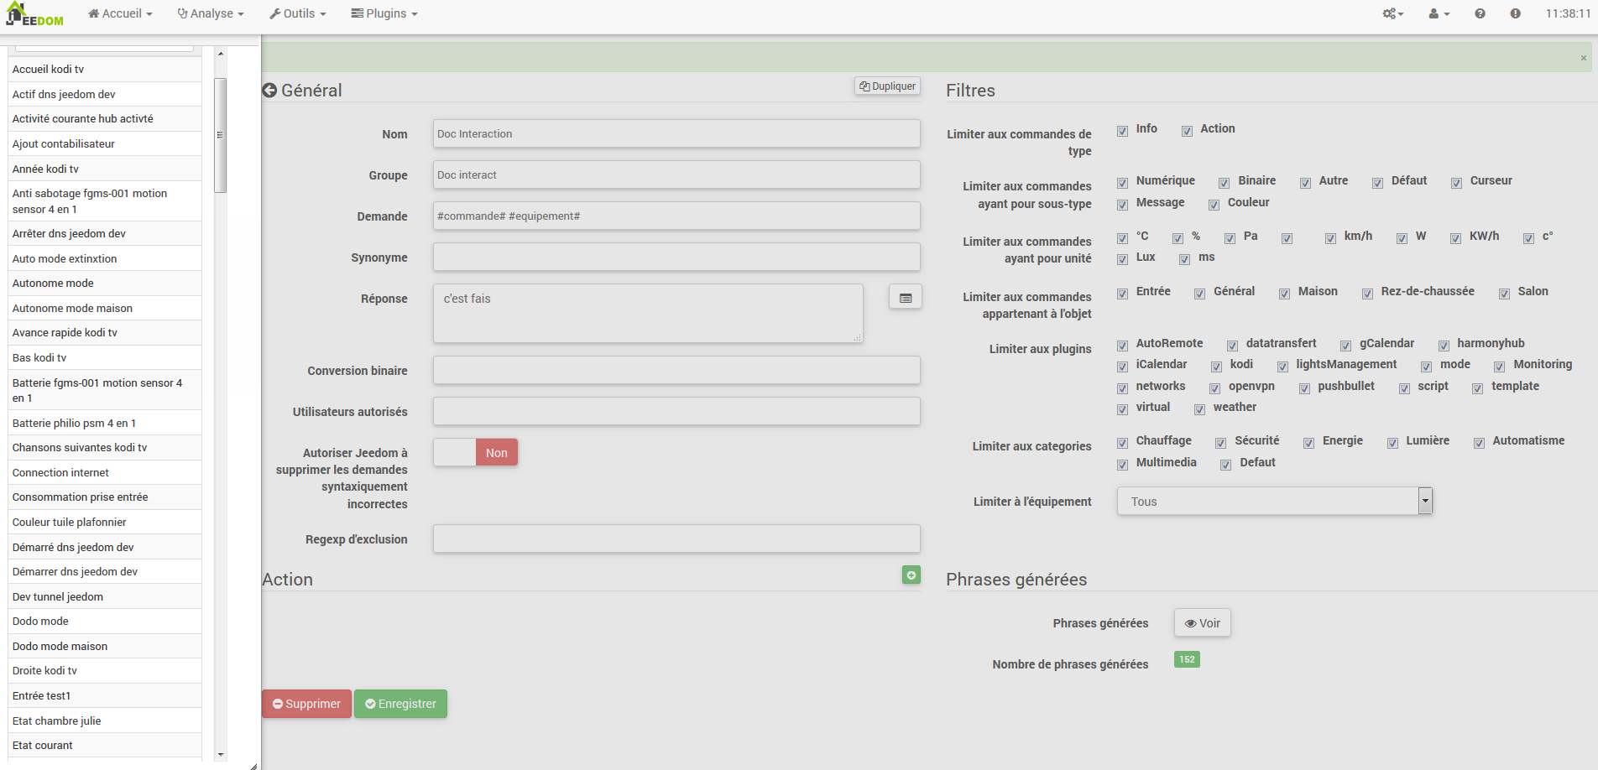Click the Jeedom logo icon

click(x=34, y=14)
